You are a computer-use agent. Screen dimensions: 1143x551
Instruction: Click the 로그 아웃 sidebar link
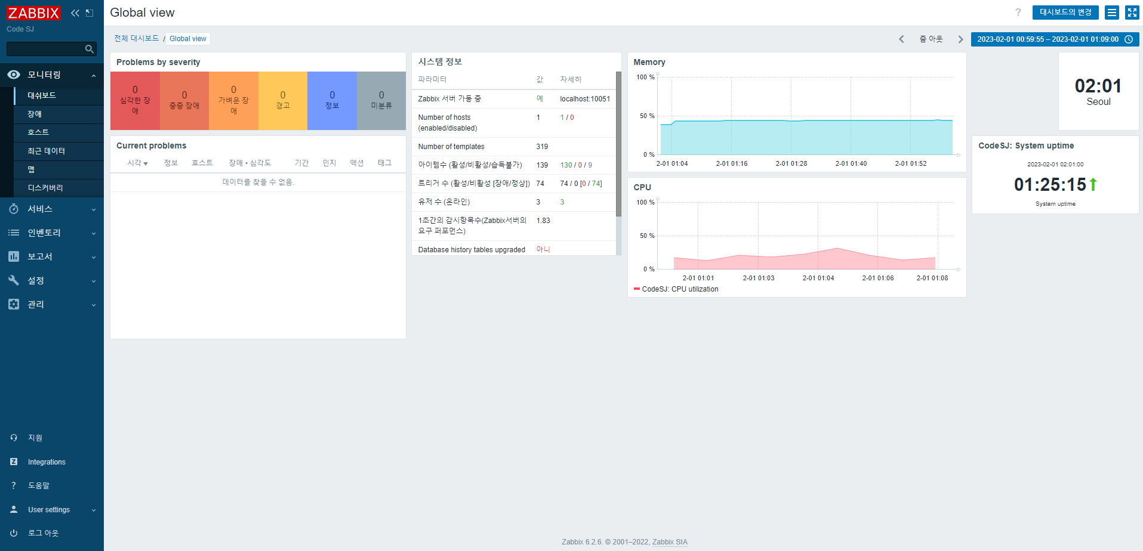[x=43, y=533]
